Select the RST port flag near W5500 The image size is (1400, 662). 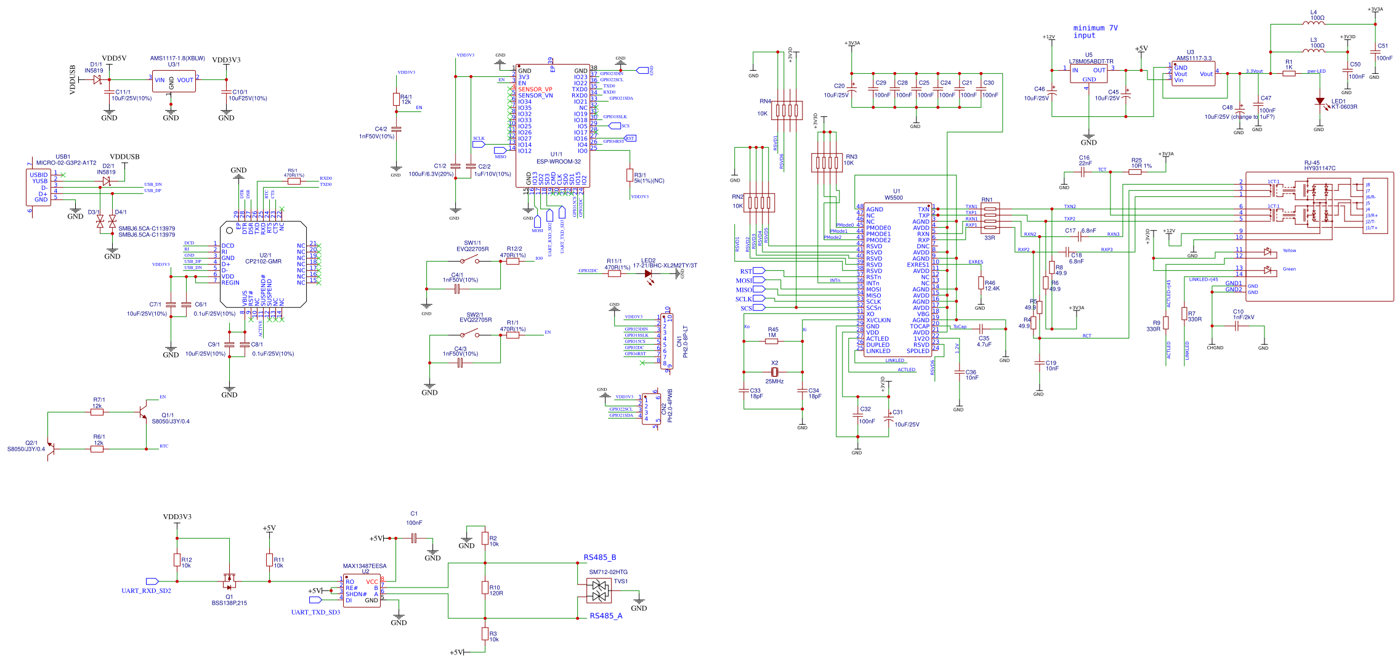[x=759, y=270]
